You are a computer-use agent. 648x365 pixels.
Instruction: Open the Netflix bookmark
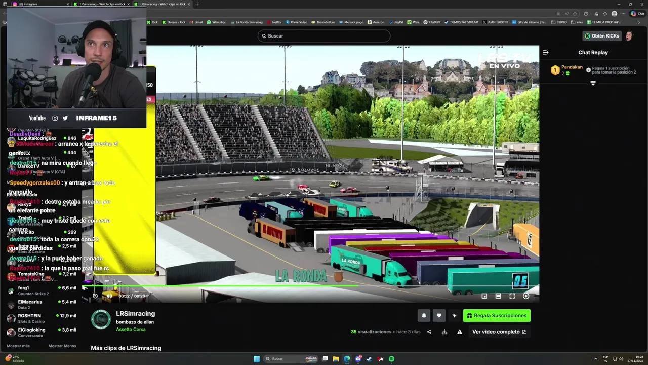(x=274, y=22)
